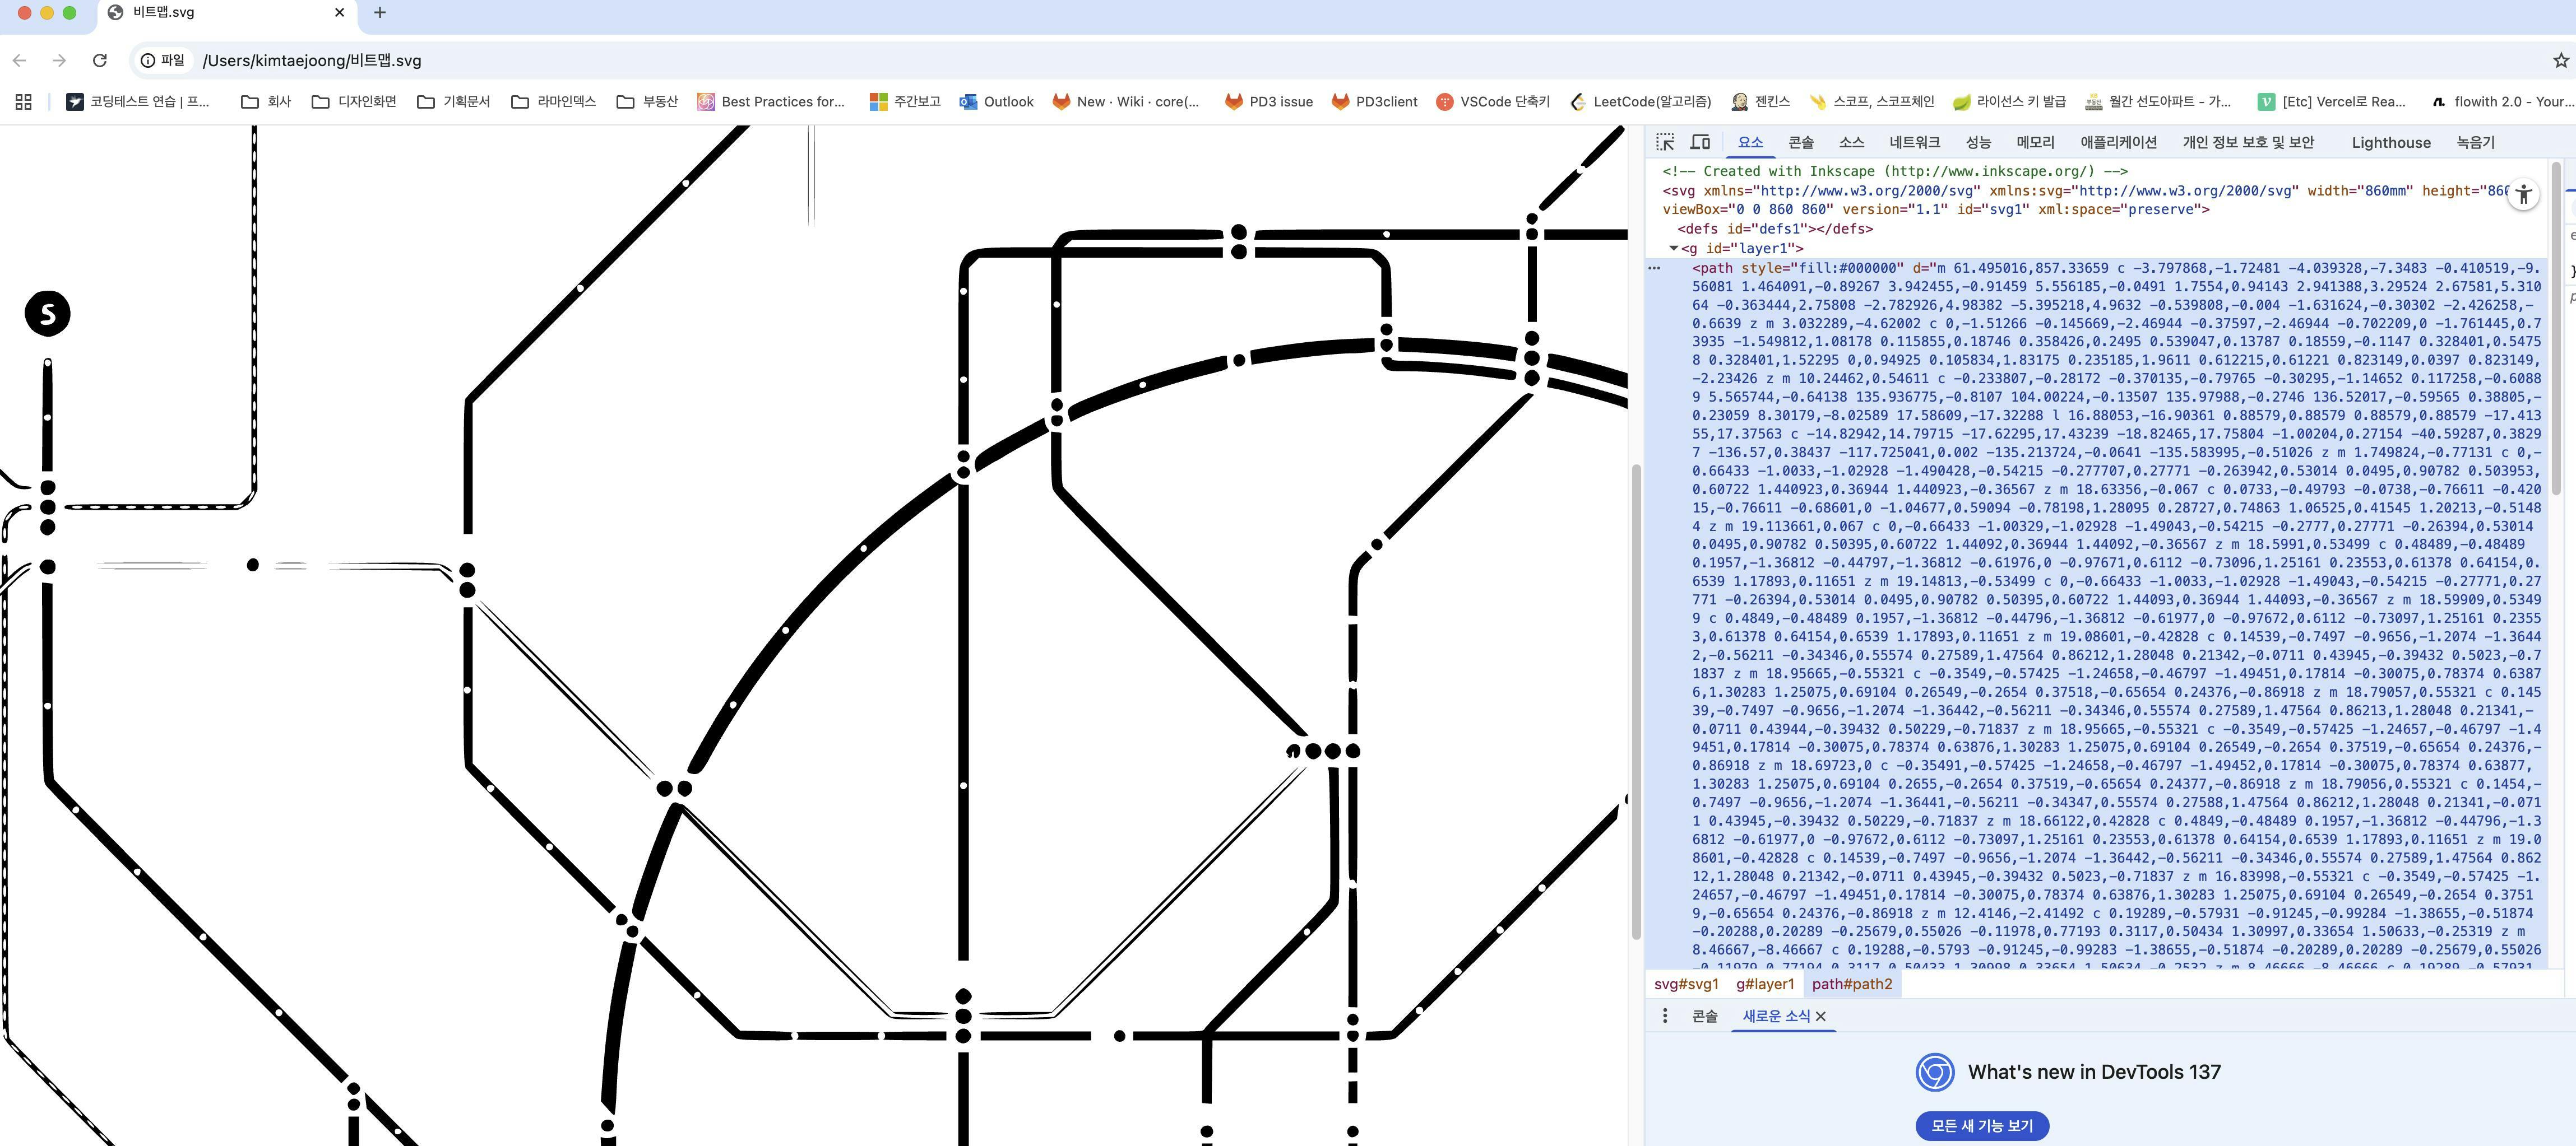Switch to 애플리케이션 DevTools tab
The image size is (2576, 1146).
2118,142
